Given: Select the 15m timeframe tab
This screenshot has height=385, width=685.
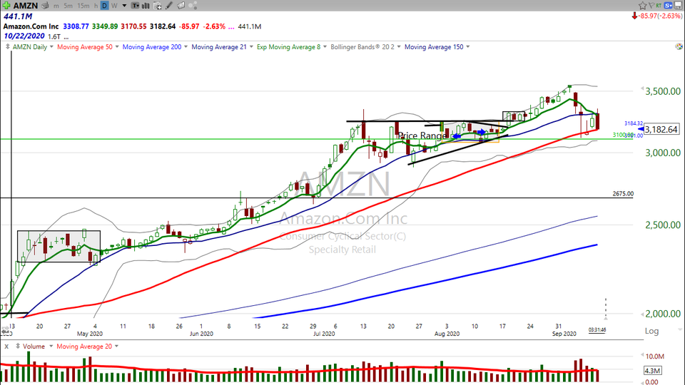Looking at the screenshot, I should coord(83,5).
